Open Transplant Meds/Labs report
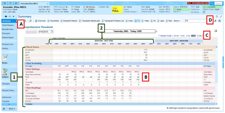 coord(89,21)
